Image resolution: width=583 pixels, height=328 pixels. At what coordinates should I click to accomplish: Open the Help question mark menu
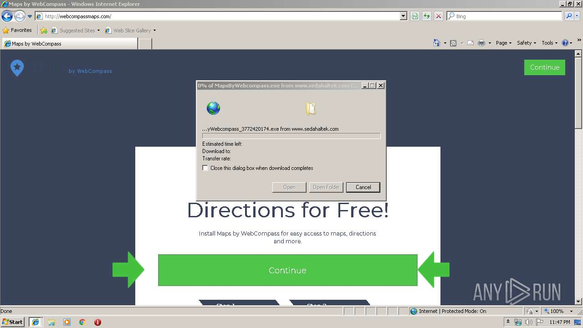coord(567,43)
